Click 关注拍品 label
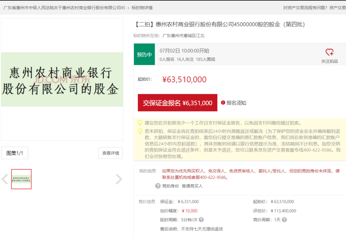Viewport: 346px width, 238px height. 329,61
